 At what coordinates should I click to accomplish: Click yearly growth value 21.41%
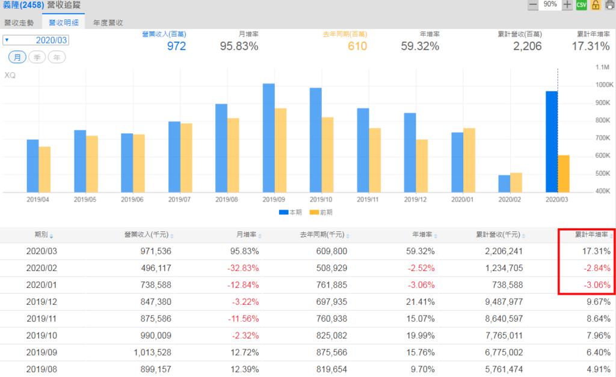(420, 302)
